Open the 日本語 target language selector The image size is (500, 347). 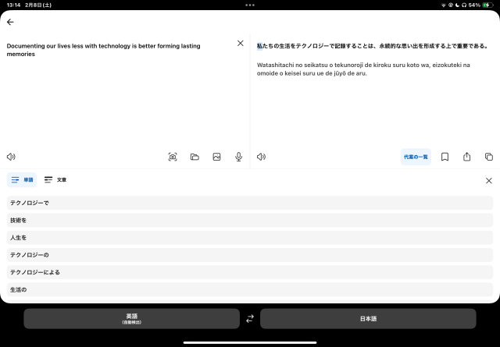368,318
